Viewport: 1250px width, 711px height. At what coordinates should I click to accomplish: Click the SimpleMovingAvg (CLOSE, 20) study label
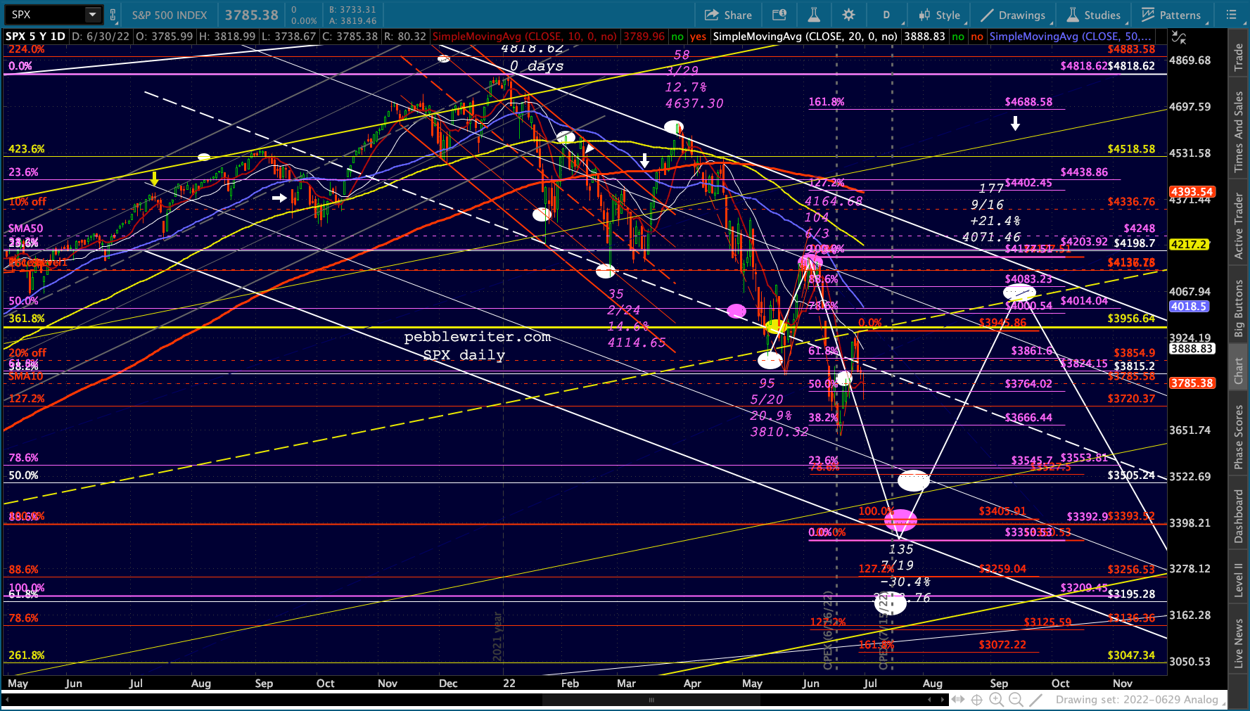coord(805,37)
